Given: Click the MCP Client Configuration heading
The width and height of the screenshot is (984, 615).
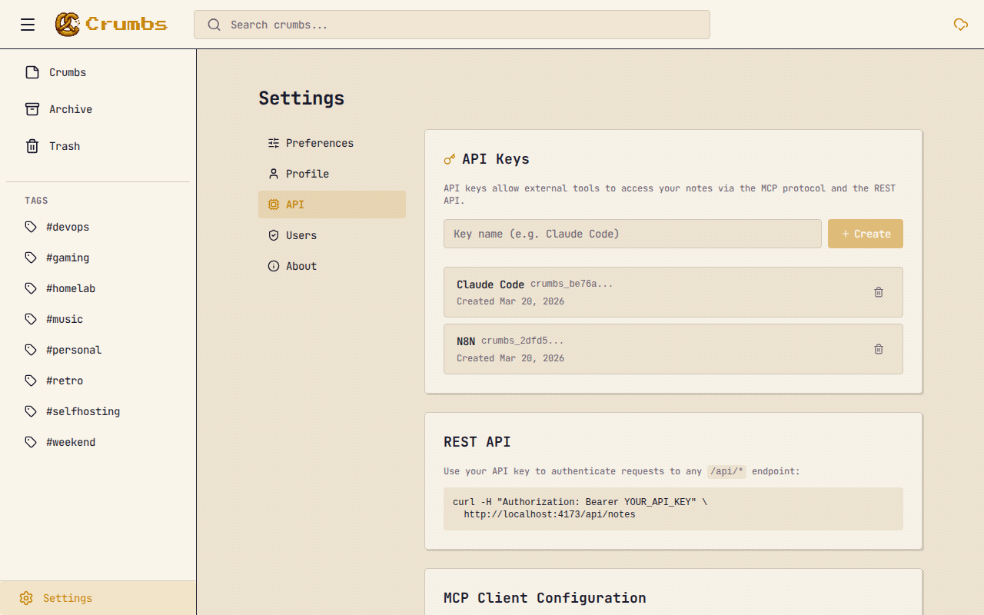Looking at the screenshot, I should [x=545, y=598].
